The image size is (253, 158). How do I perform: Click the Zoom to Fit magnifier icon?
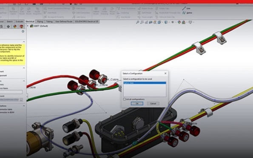(x=137, y=22)
